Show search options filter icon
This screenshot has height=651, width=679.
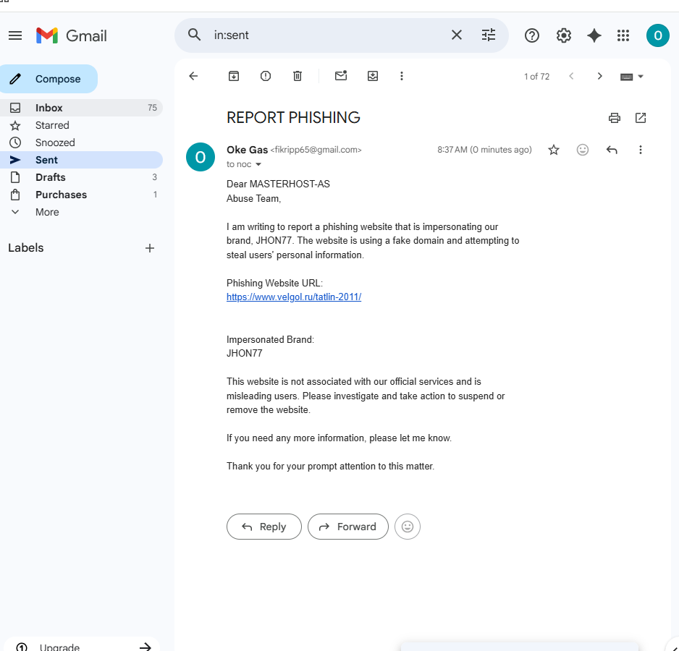489,35
